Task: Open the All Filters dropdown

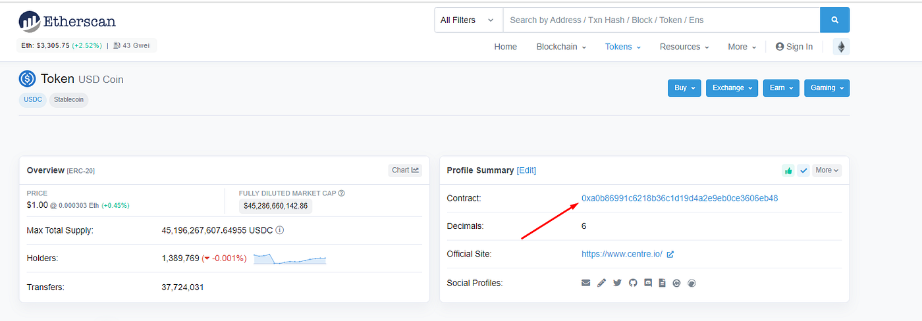Action: coord(468,20)
